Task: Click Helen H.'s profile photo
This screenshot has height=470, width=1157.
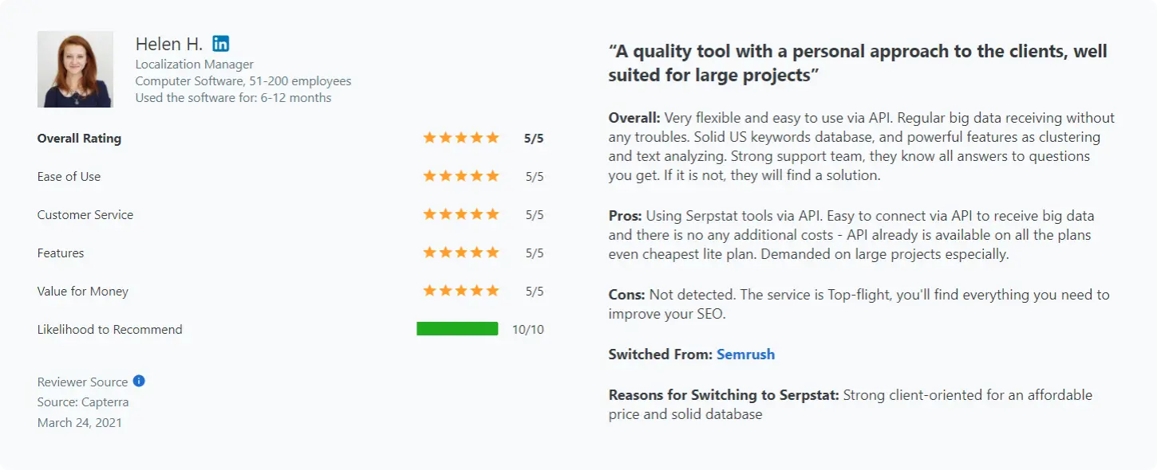Action: click(75, 69)
